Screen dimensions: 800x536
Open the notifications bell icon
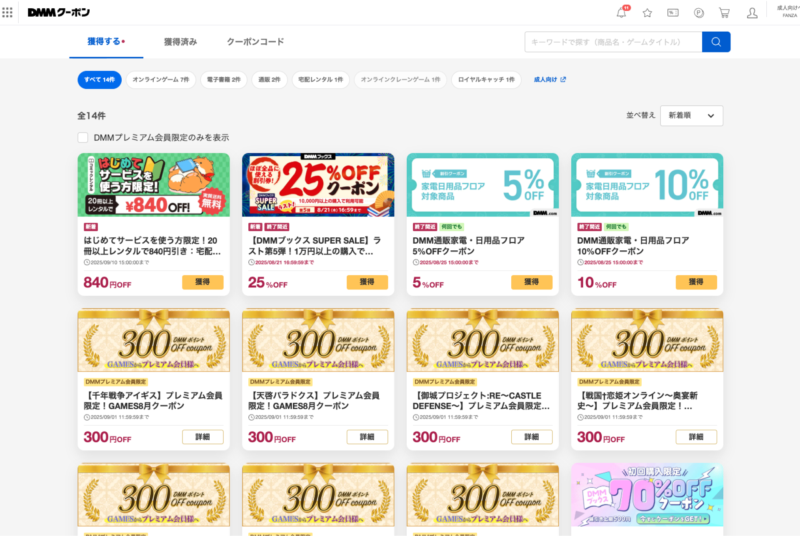point(621,13)
